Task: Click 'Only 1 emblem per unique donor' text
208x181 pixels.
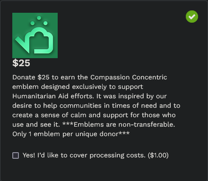Action: click(x=65, y=134)
